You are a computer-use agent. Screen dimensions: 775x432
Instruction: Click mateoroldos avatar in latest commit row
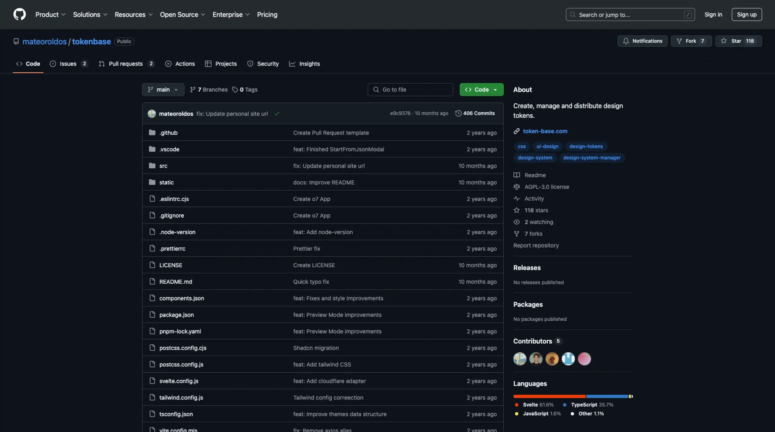(152, 114)
